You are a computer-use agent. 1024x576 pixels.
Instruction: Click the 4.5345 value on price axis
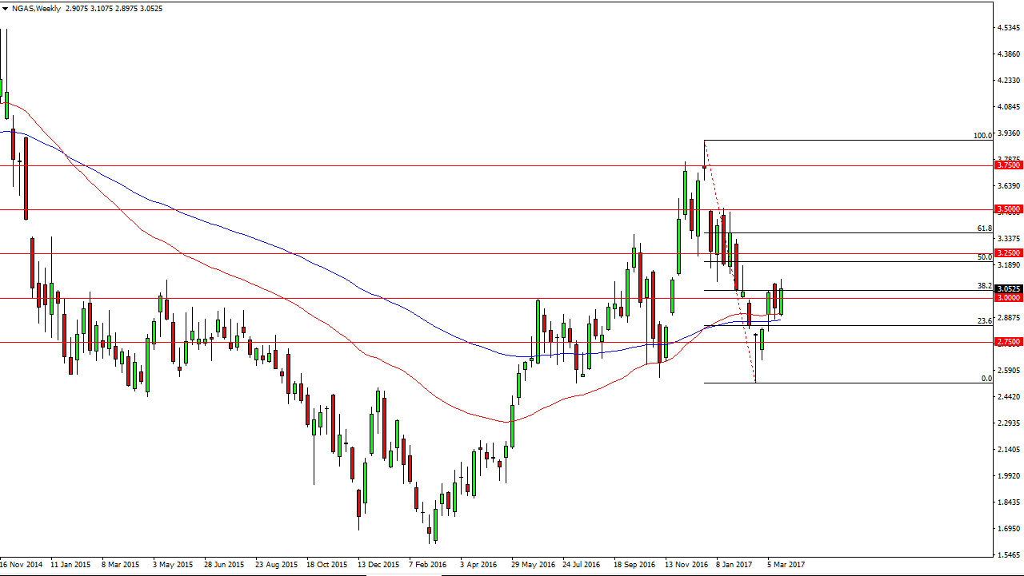(1009, 28)
